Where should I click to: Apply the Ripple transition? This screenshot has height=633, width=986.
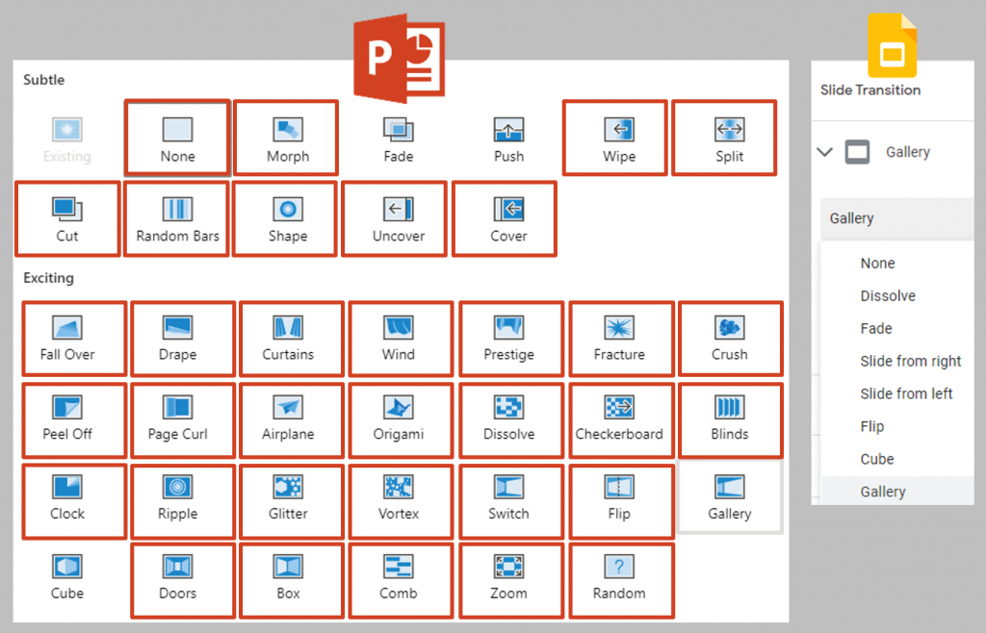183,502
